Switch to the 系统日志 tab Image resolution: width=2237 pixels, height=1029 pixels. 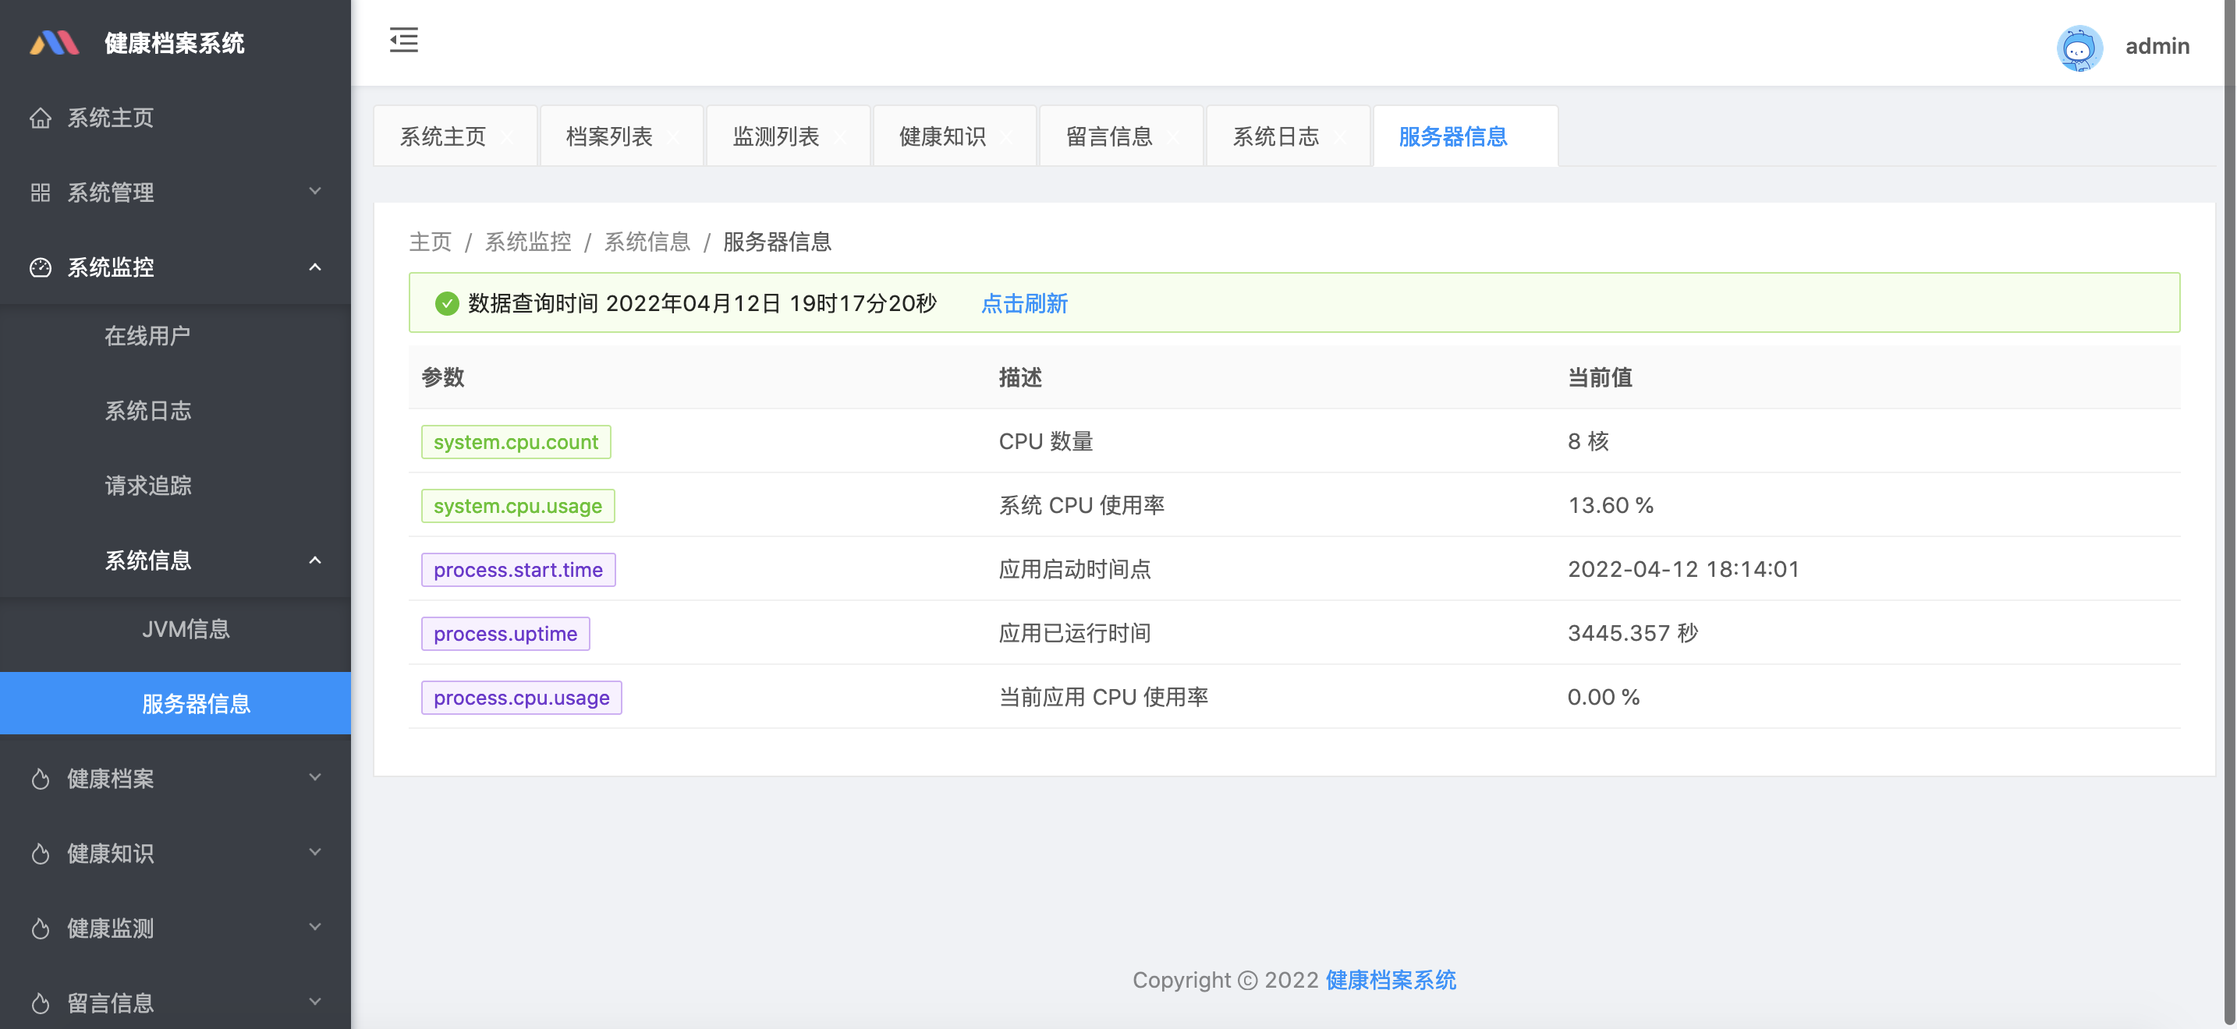(x=1275, y=137)
